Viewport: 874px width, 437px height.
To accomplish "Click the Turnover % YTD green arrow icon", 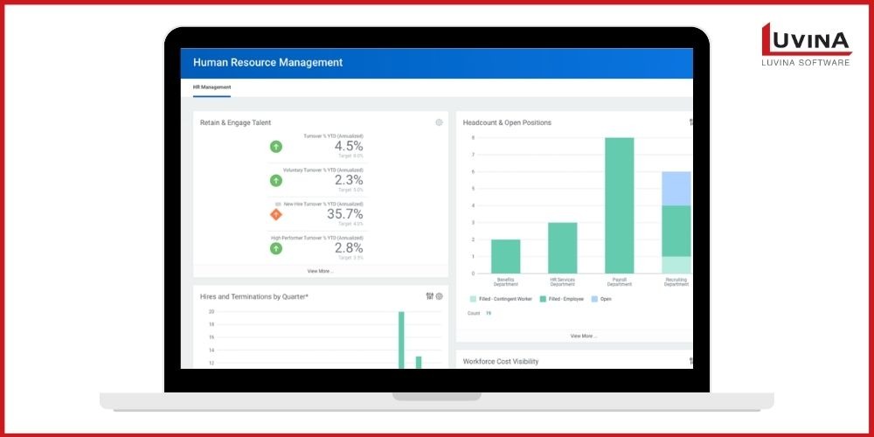I will pos(276,147).
